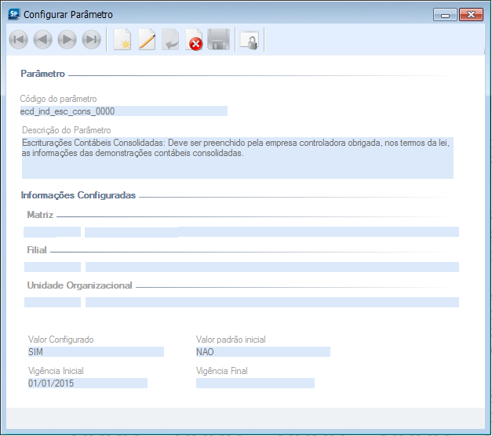Jump to the last record
The height and width of the screenshot is (436, 492).
tap(91, 39)
